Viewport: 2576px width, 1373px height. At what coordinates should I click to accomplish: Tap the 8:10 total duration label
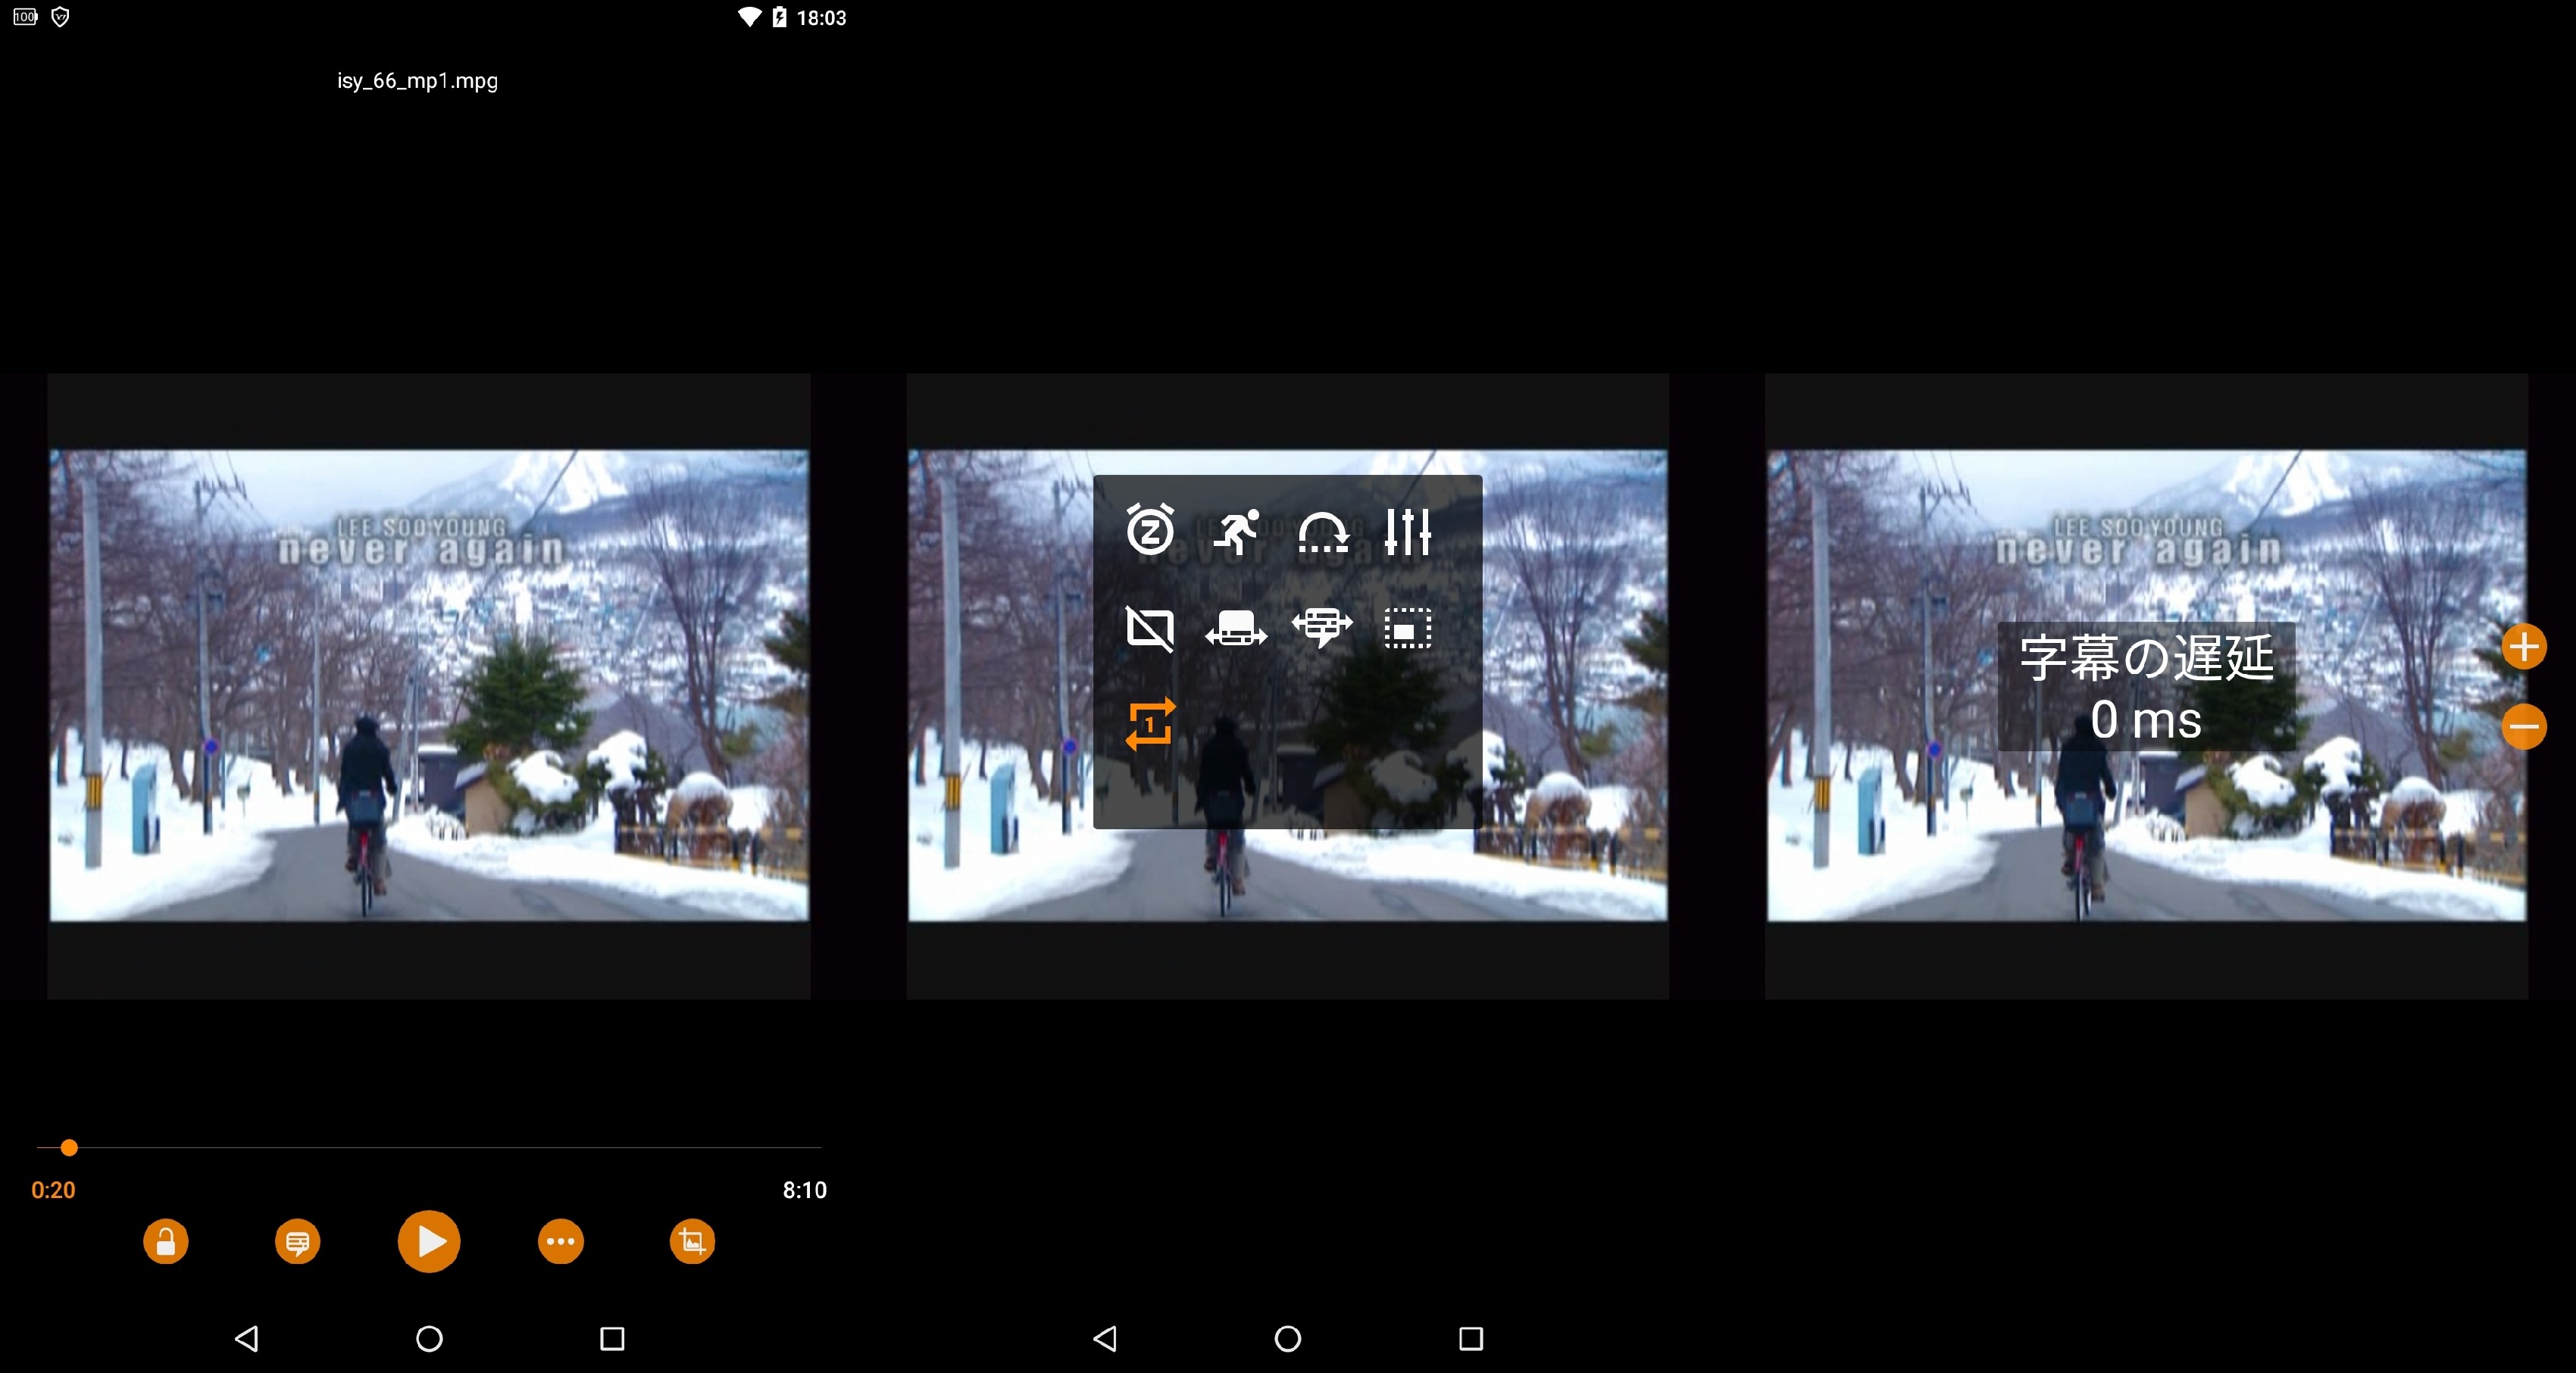804,1190
